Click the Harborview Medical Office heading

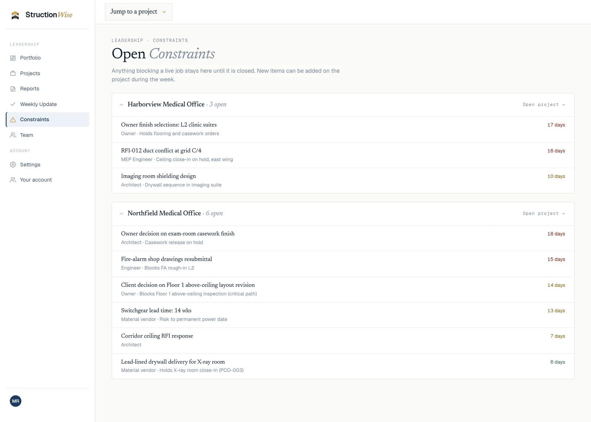point(166,104)
